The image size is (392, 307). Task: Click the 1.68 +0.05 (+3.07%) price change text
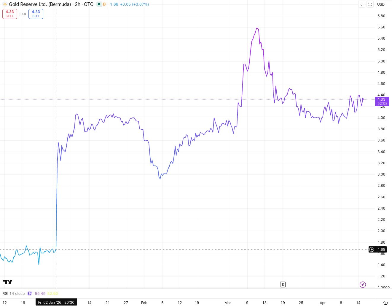129,4
